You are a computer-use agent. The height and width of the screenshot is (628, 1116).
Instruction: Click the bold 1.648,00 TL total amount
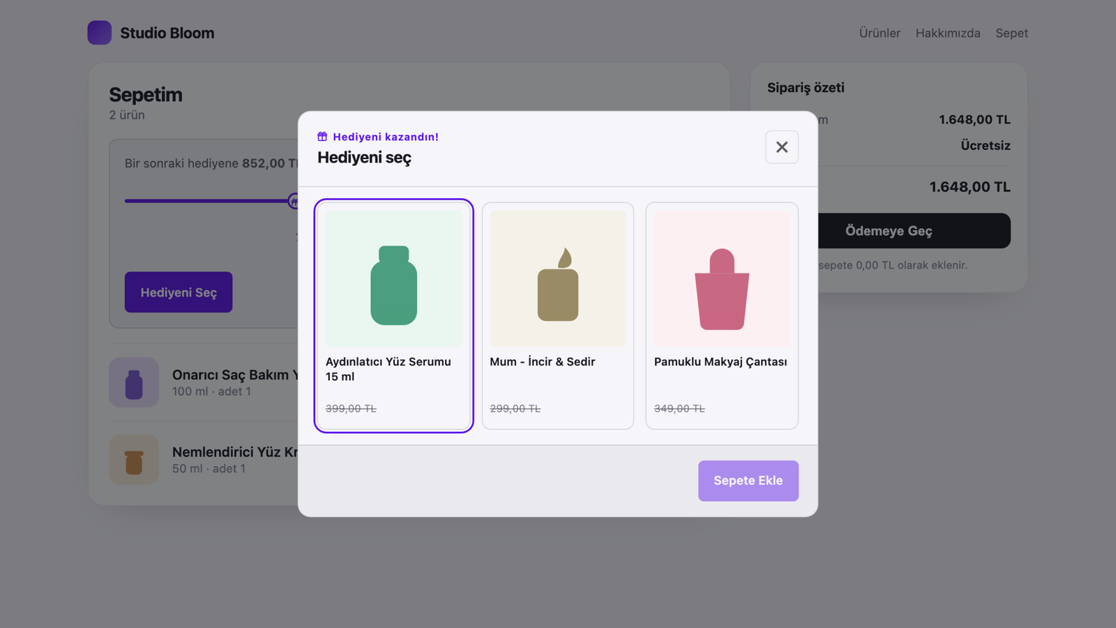point(970,187)
